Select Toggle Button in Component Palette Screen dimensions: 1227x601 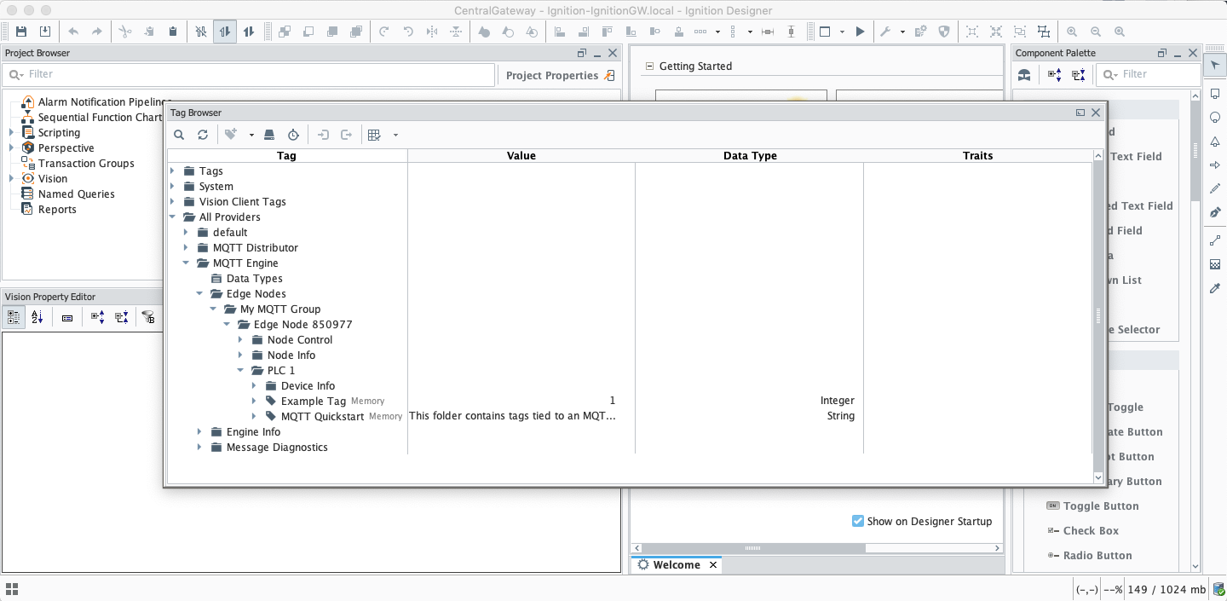[1101, 506]
